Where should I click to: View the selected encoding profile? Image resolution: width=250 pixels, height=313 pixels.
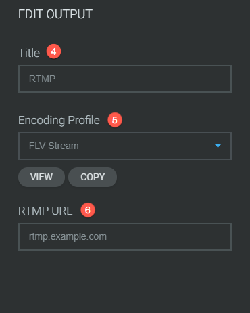41,177
